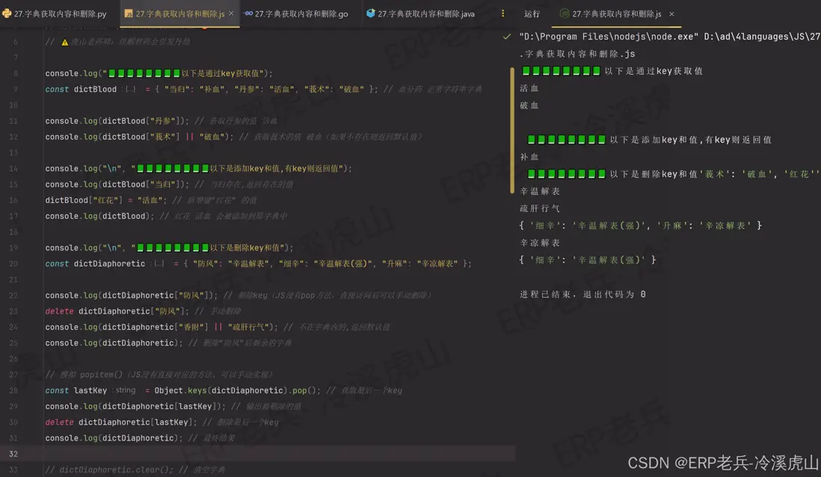Place cursor on the highlighted empty line 32

pyautogui.click(x=150, y=453)
